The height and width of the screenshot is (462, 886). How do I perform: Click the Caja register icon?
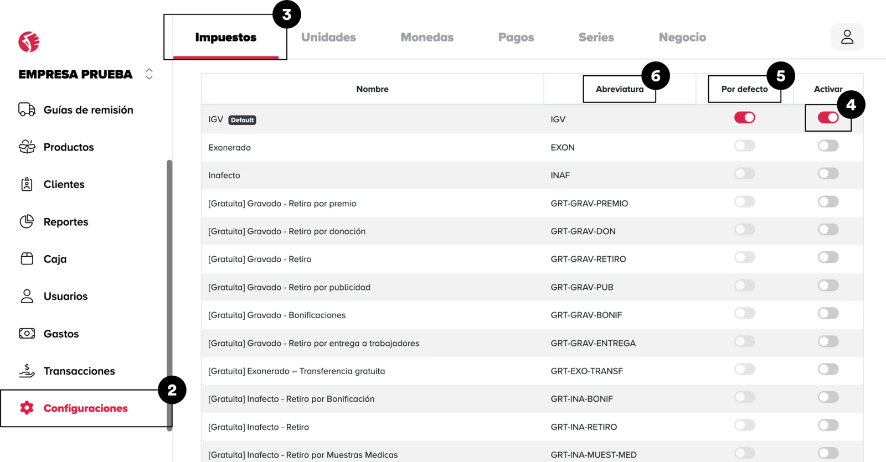coord(27,258)
